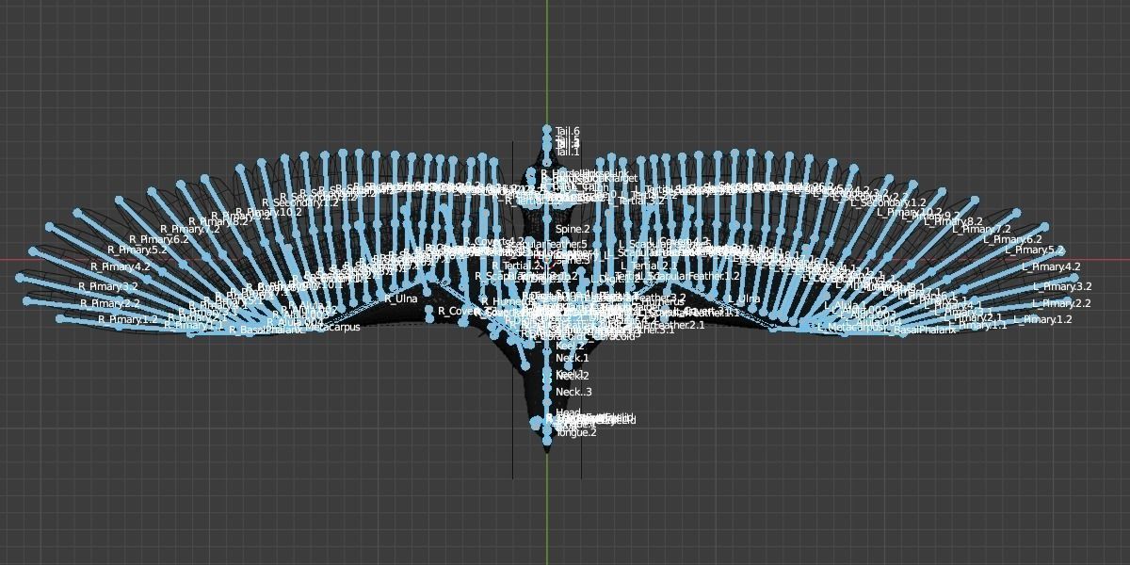1130x565 pixels.
Task: Select the Neck.1 bone label
Action: coord(573,358)
